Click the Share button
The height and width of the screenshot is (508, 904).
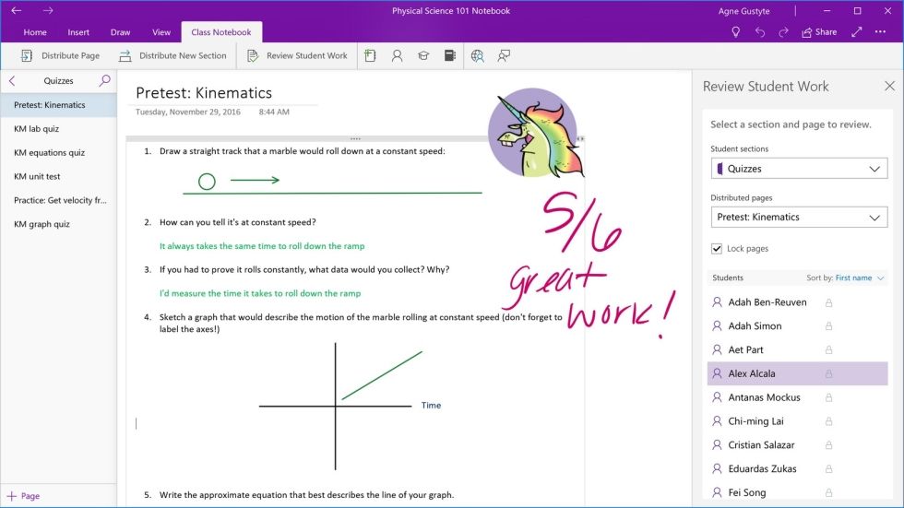coord(819,32)
